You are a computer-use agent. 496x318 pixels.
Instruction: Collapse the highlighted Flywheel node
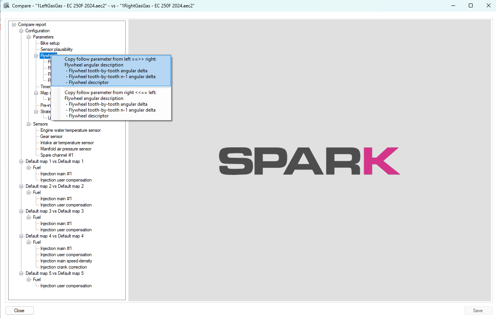36,56
